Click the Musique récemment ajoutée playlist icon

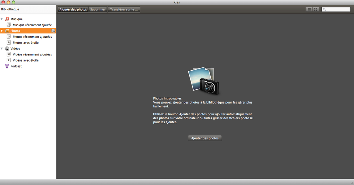(9, 25)
